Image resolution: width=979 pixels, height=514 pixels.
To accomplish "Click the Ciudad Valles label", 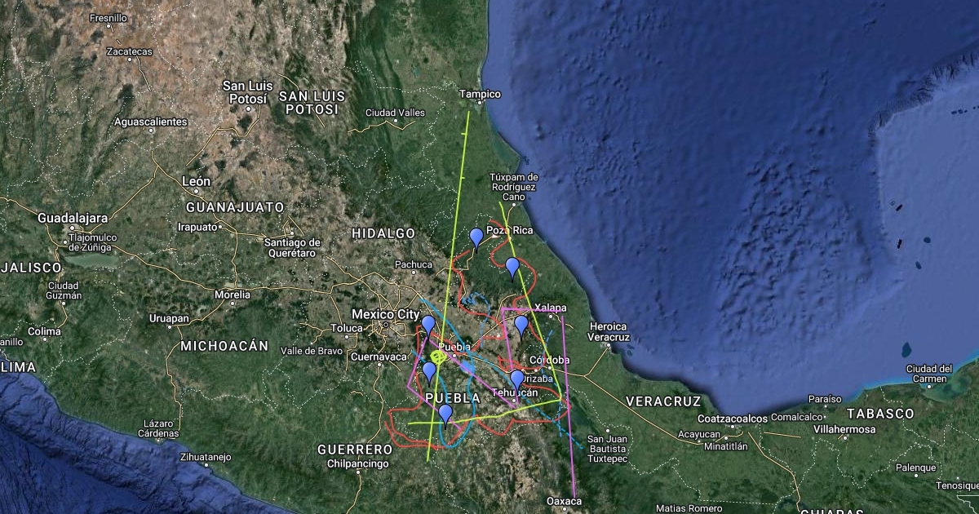I will (395, 113).
